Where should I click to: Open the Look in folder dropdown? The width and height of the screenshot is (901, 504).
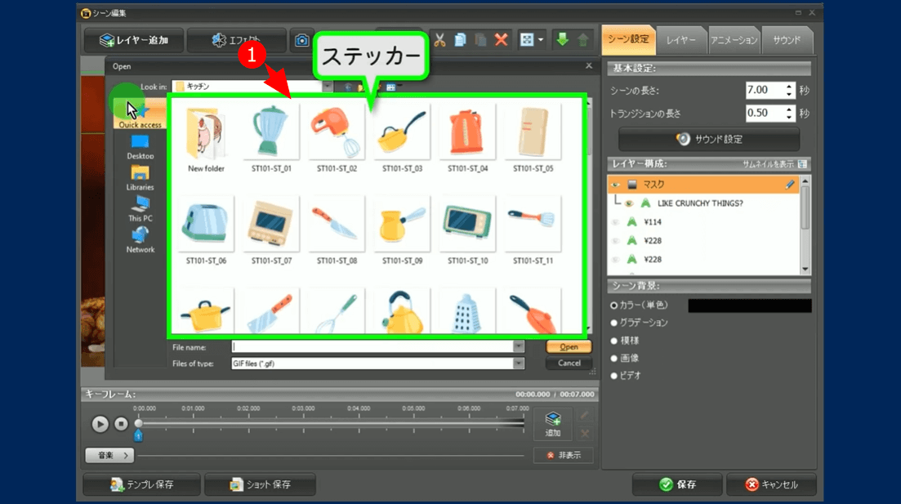(328, 87)
